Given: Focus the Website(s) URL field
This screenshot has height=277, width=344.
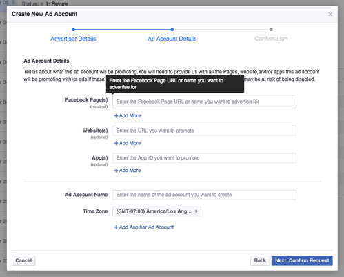Looking at the screenshot, I should pos(204,131).
